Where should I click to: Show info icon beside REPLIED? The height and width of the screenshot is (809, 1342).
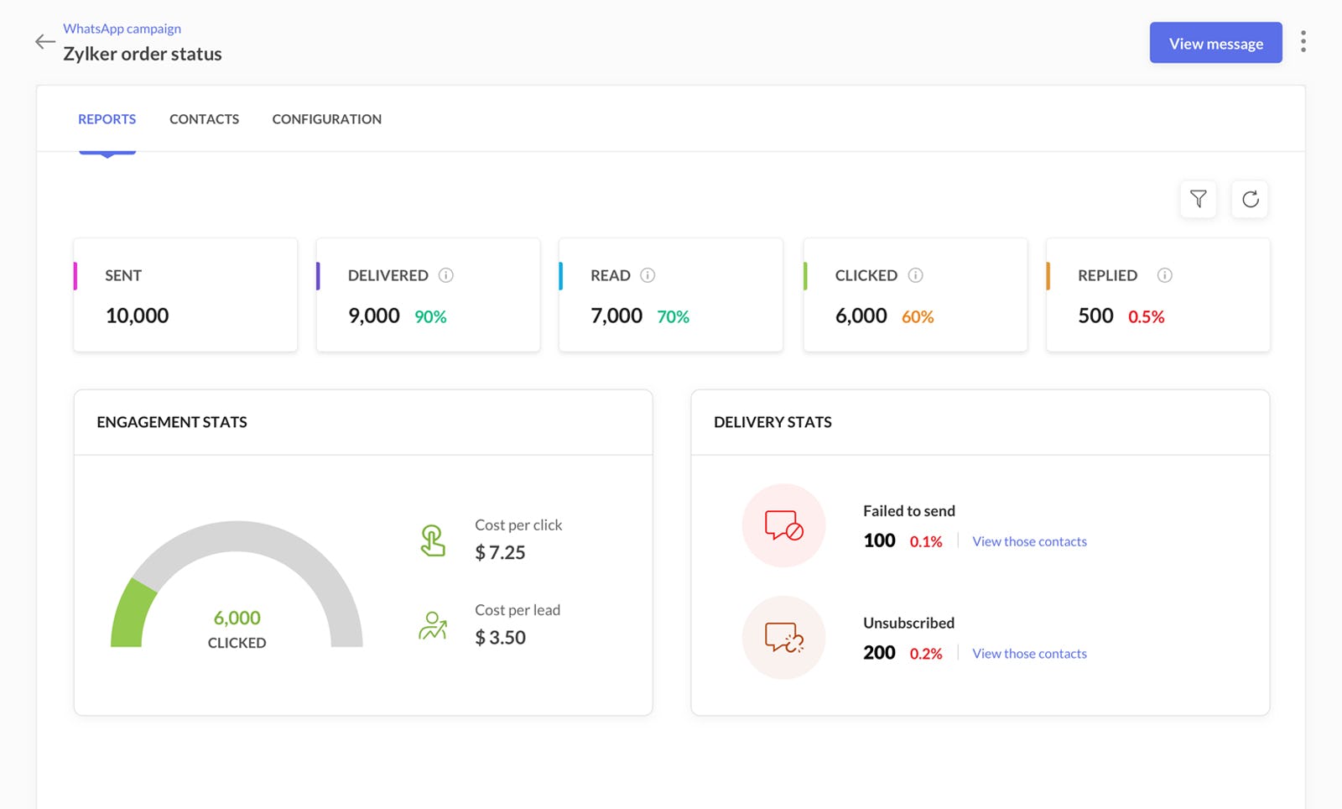1164,275
